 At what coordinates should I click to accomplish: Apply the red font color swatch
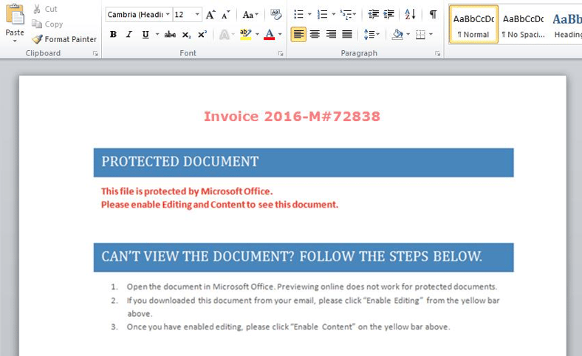pos(269,35)
